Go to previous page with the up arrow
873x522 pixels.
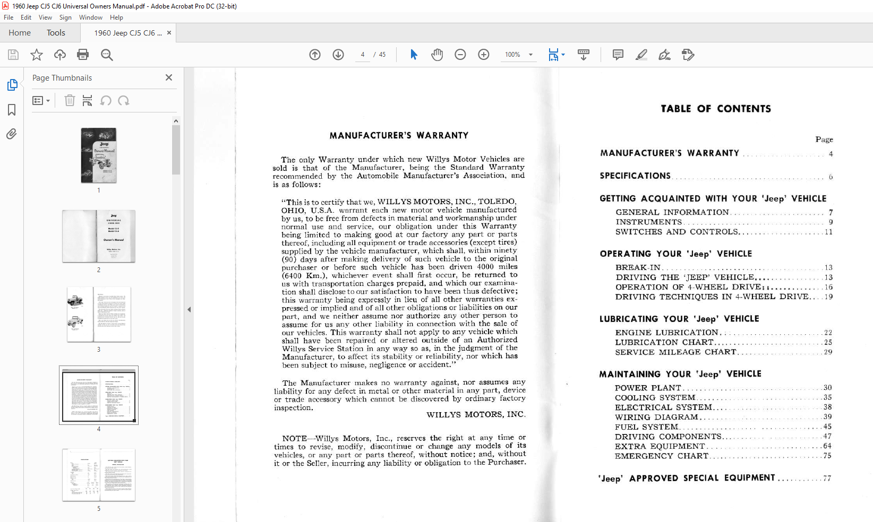click(x=315, y=55)
